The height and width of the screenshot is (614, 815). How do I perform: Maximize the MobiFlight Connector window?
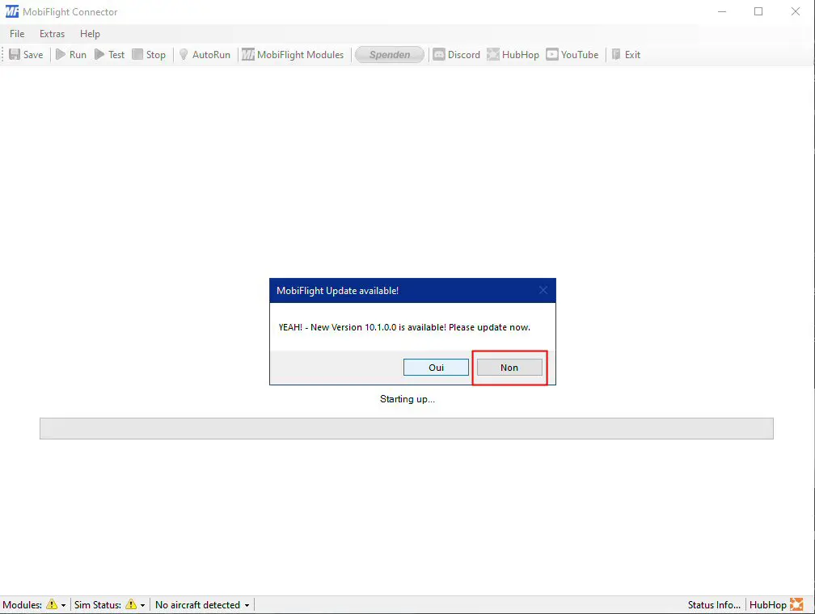point(758,11)
